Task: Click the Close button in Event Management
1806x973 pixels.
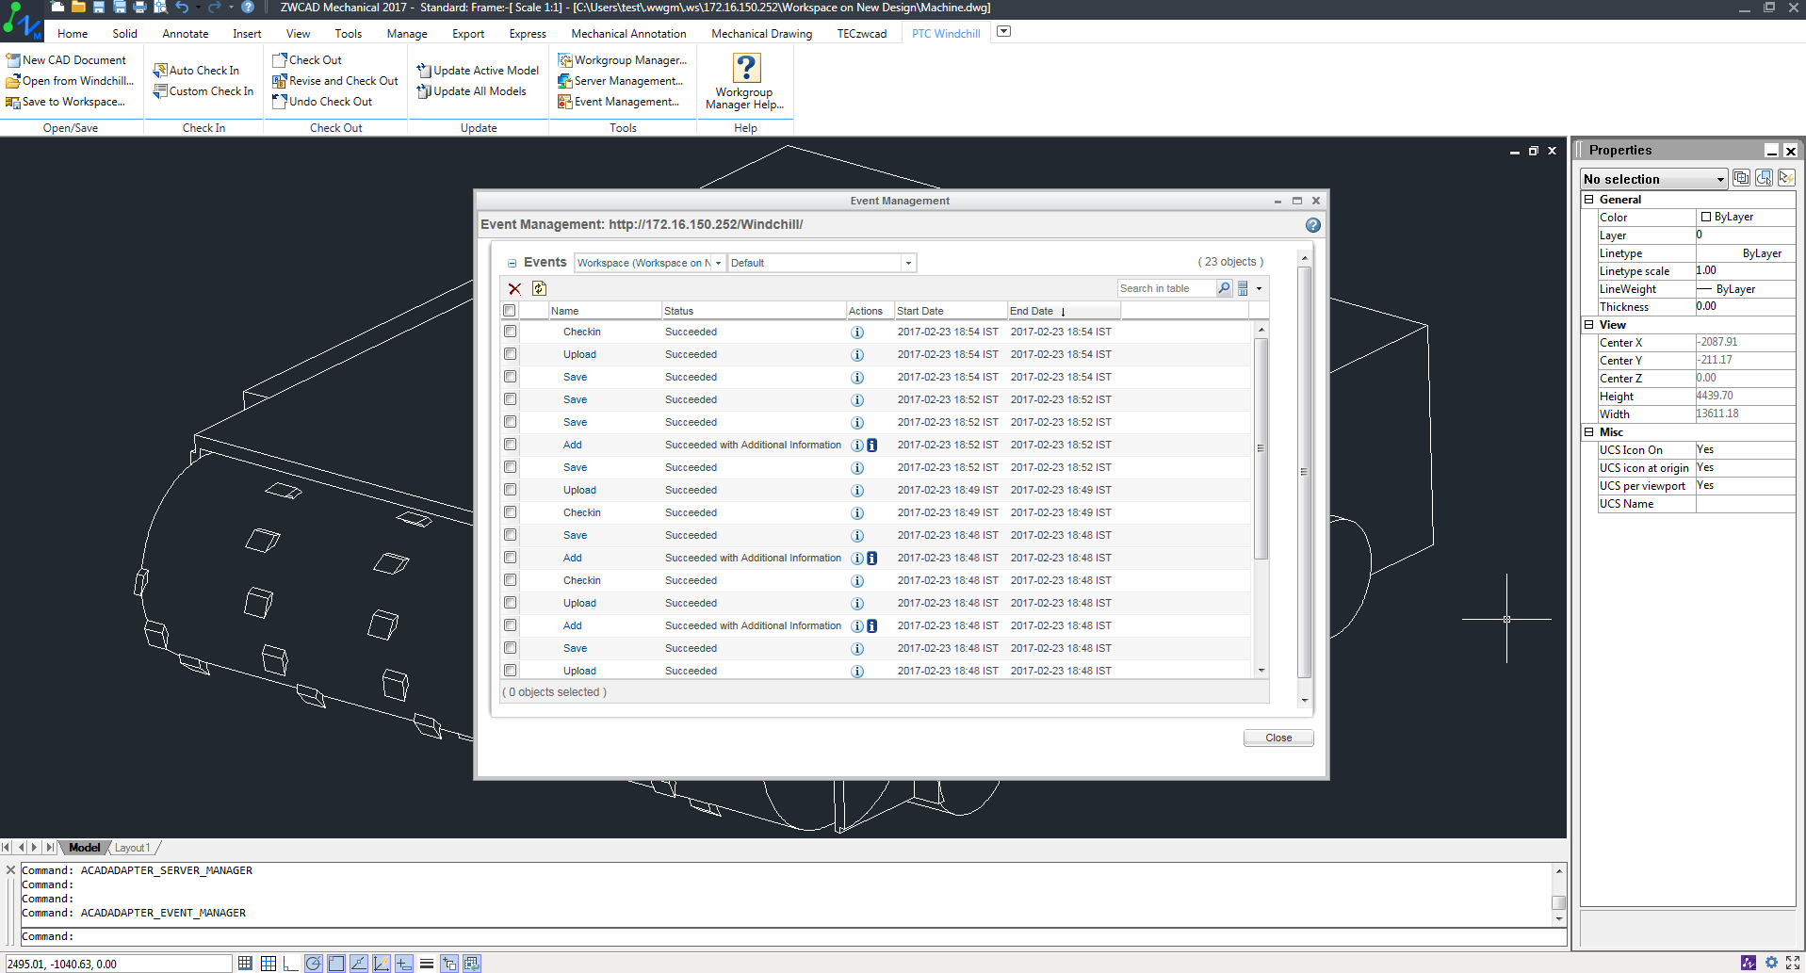Action: point(1277,738)
